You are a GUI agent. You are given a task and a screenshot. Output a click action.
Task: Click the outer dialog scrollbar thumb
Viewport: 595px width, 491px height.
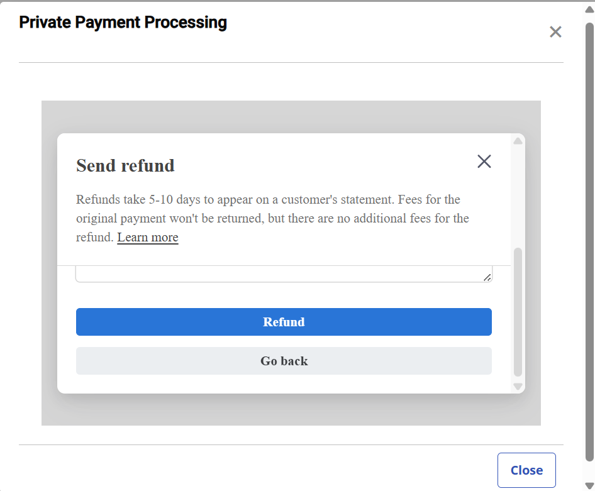point(589,239)
